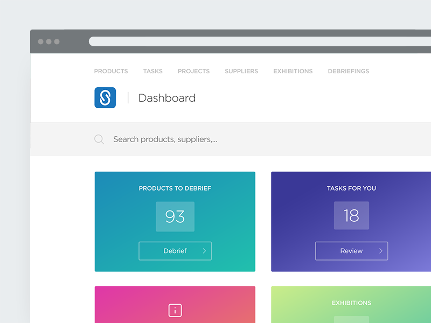431x323 pixels.
Task: Open the Tasks menu item
Action: pos(153,71)
